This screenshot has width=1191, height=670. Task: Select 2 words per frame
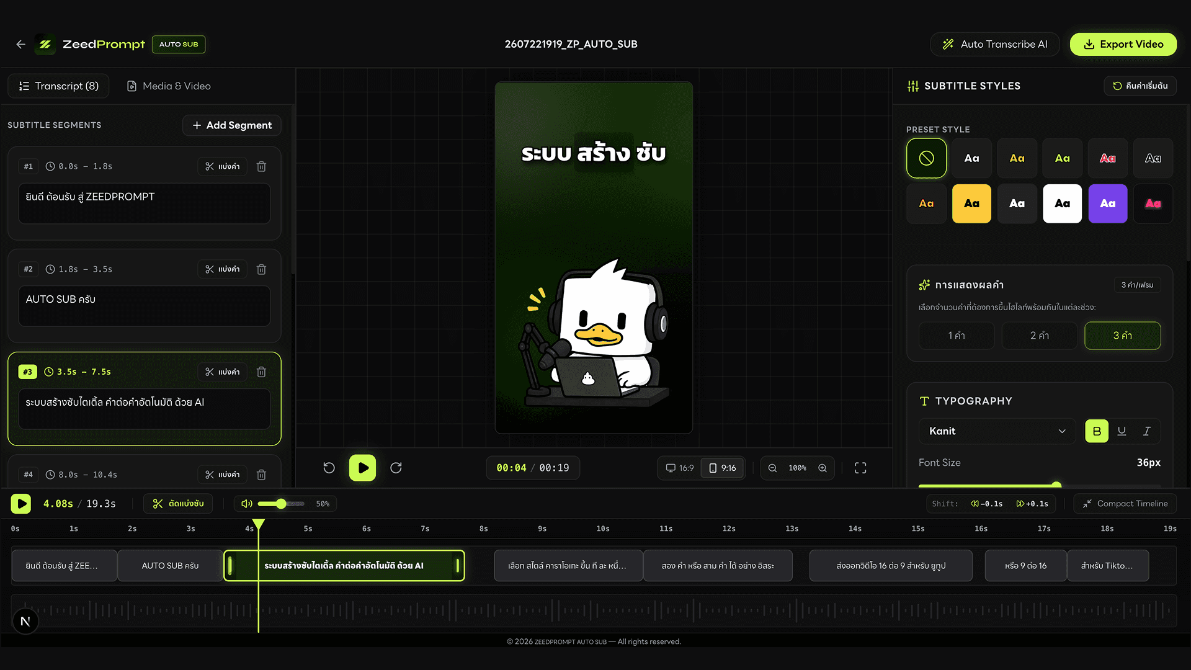pyautogui.click(x=1040, y=336)
